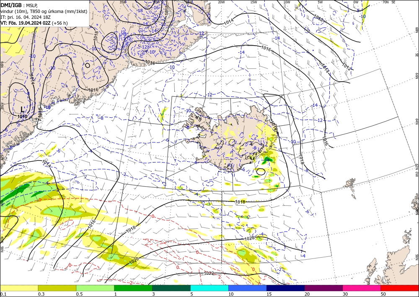419x297 pixels.
Task: Click the '0W' longitude label at top
Action: (x=356, y=2)
